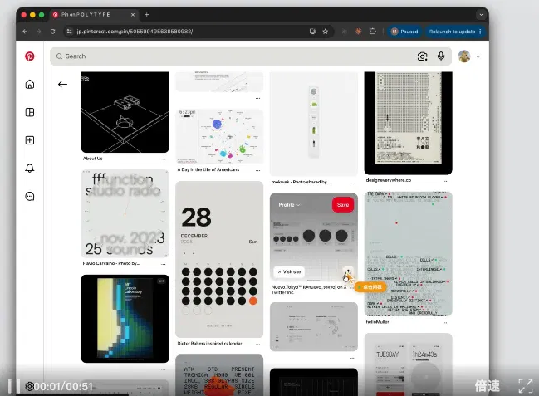This screenshot has height=396, width=539.
Task: Open the colorful bubble chart pin image
Action: 219,136
